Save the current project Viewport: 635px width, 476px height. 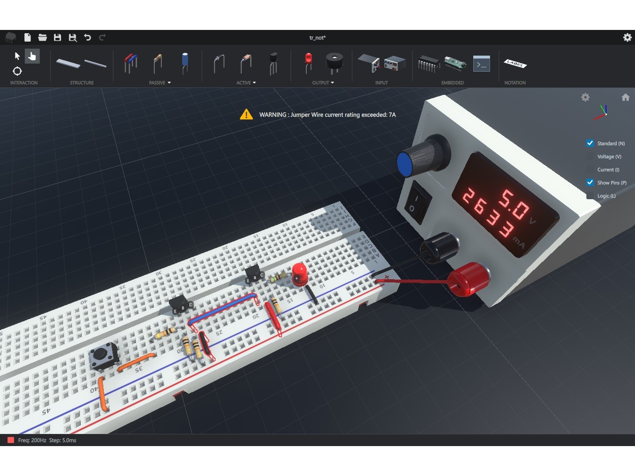58,37
